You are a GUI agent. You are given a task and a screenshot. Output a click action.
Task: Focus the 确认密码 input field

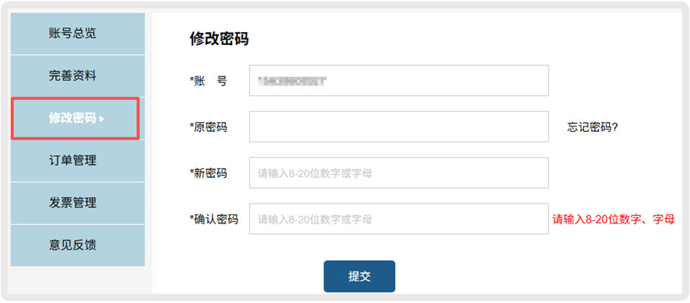point(398,219)
